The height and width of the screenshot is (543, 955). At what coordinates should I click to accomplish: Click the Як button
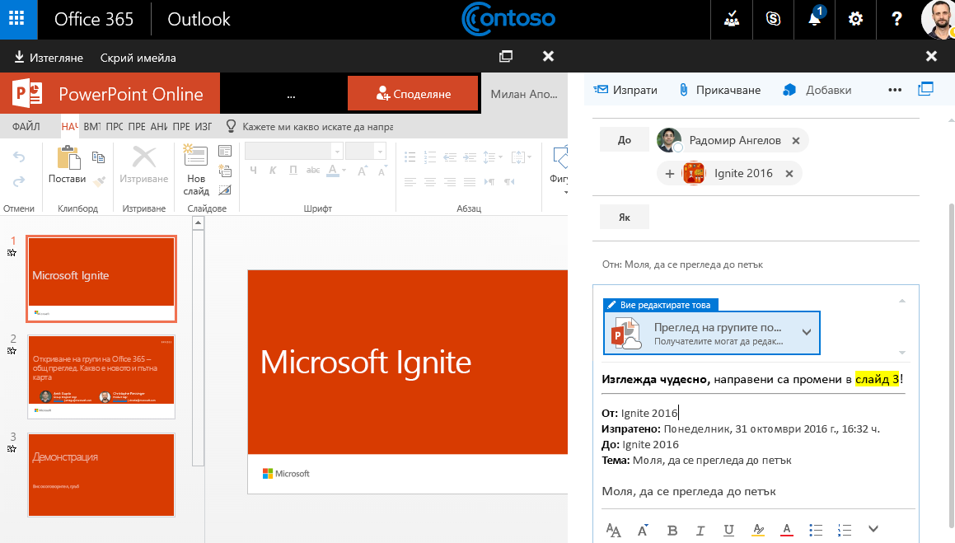[625, 218]
